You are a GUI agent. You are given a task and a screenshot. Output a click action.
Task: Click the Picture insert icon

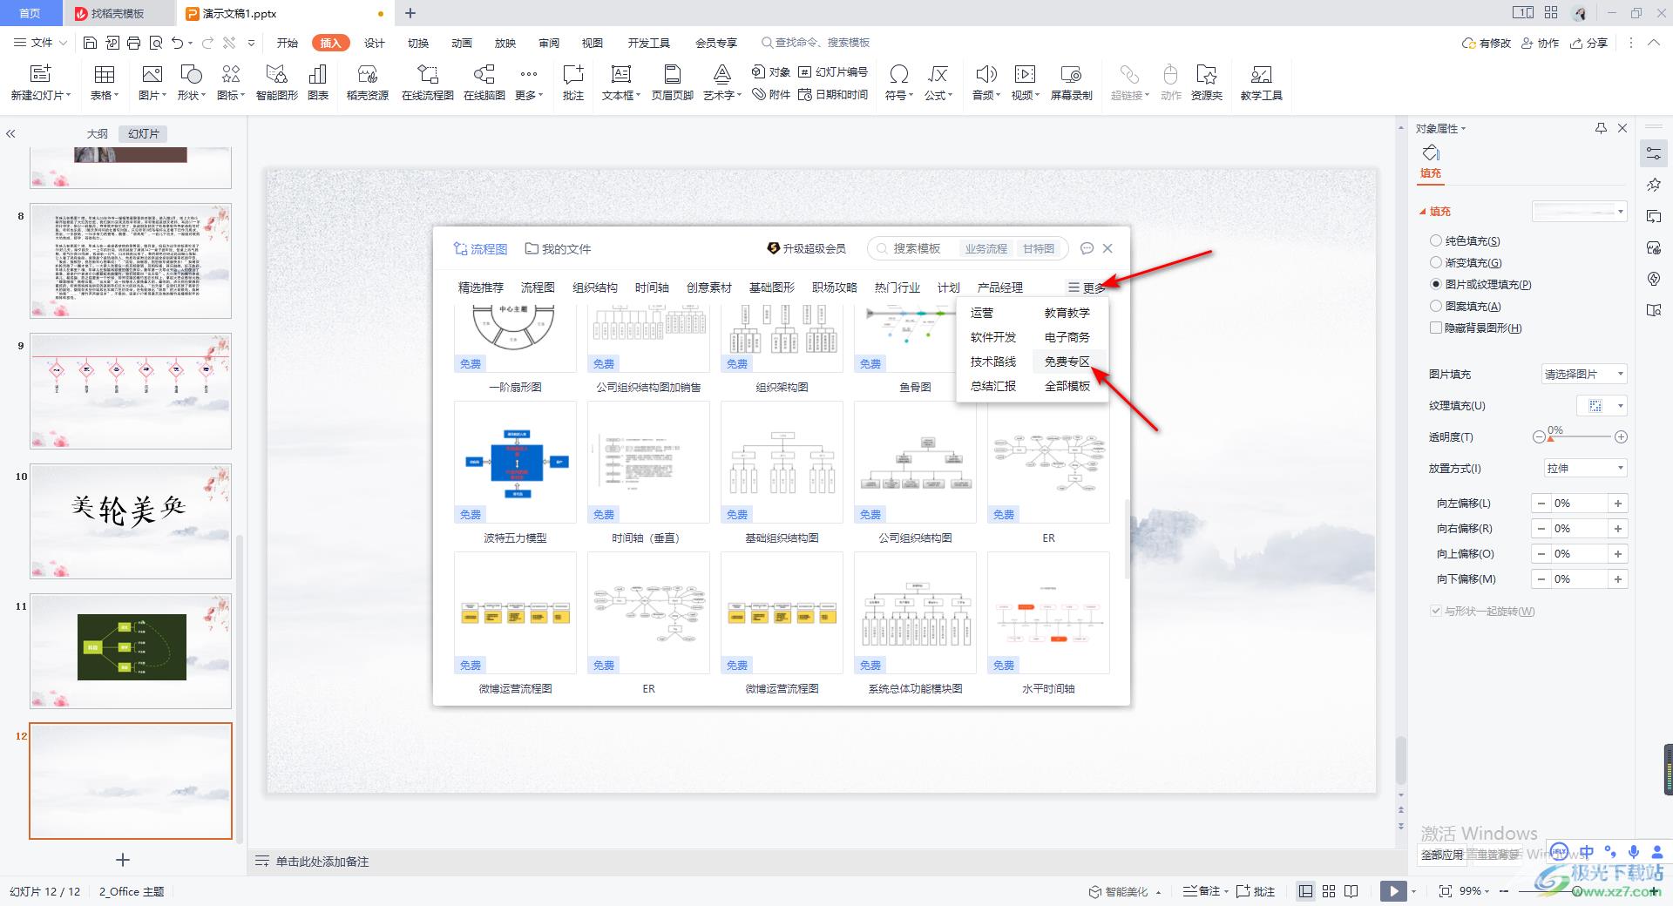tap(152, 74)
